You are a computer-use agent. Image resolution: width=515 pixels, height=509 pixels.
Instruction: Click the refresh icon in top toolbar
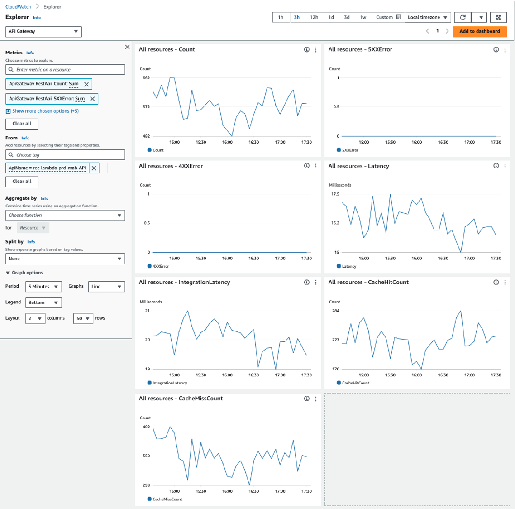(x=463, y=18)
